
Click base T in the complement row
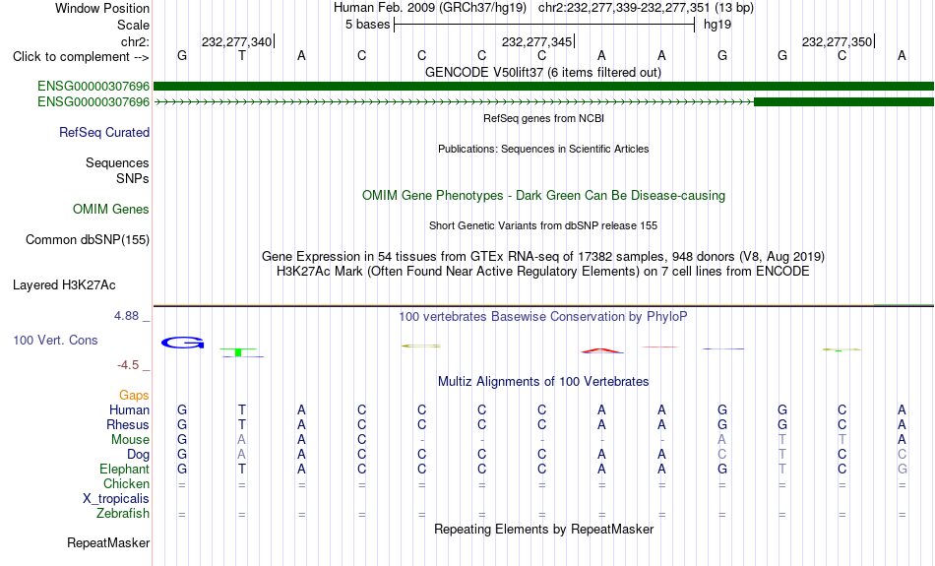click(241, 55)
